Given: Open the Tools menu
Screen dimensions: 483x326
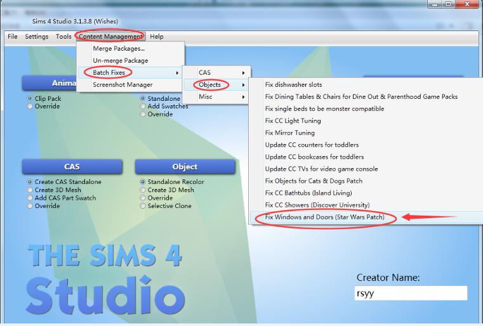Looking at the screenshot, I should (x=63, y=36).
